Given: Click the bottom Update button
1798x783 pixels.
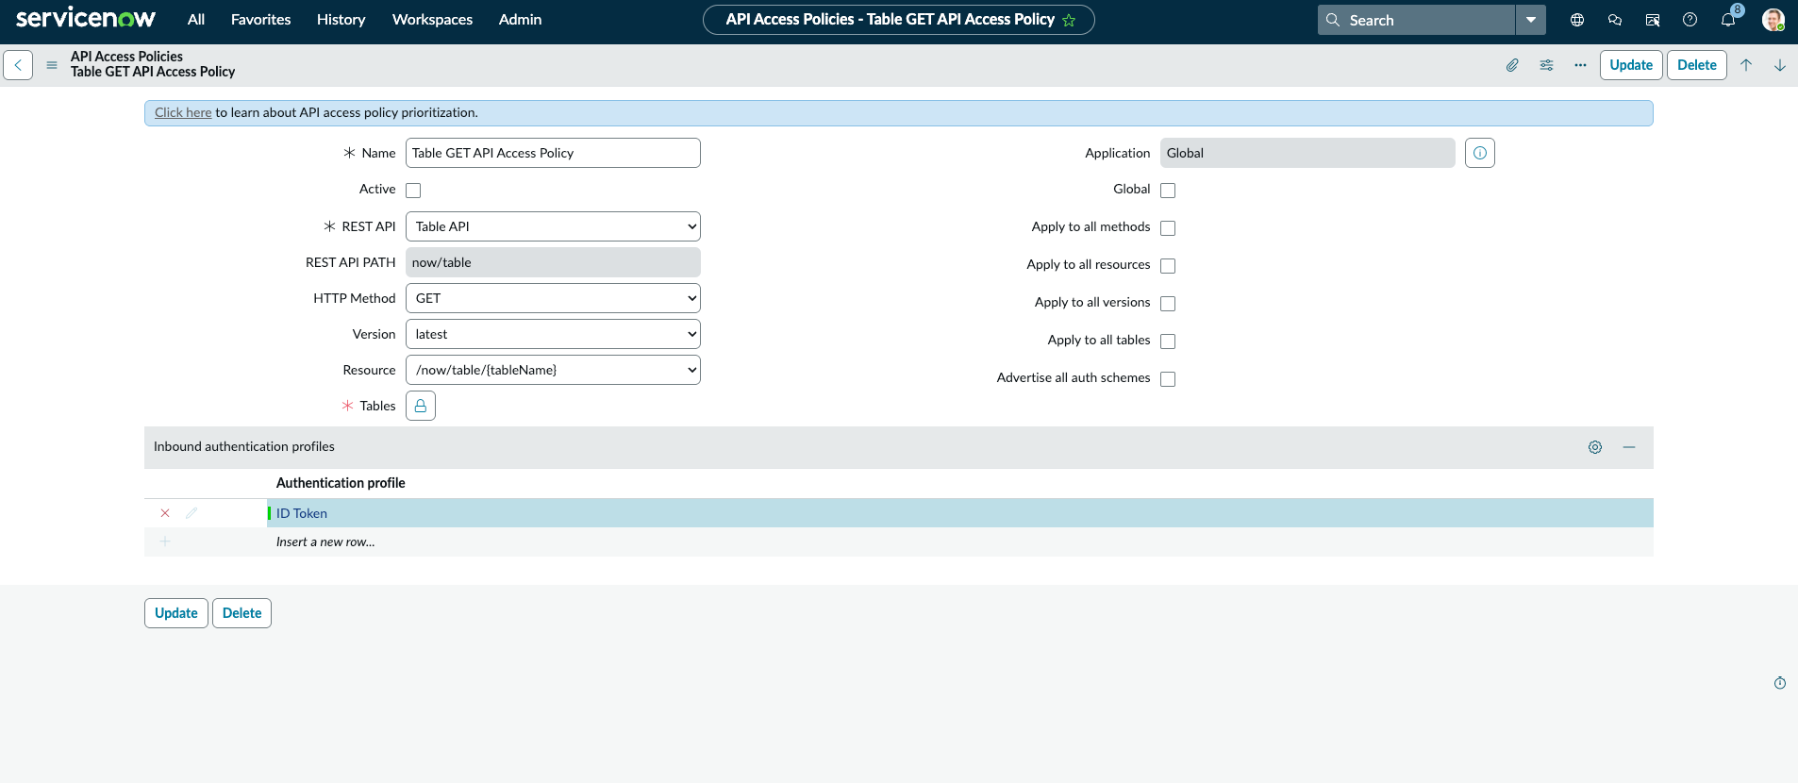Looking at the screenshot, I should pos(176,613).
